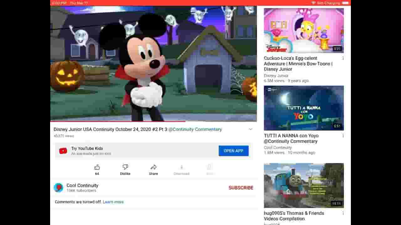Open Cool Continuity channel avatar
The height and width of the screenshot is (225, 401).
point(58,187)
